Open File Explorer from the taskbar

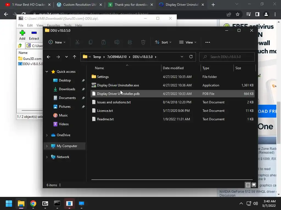point(21,203)
